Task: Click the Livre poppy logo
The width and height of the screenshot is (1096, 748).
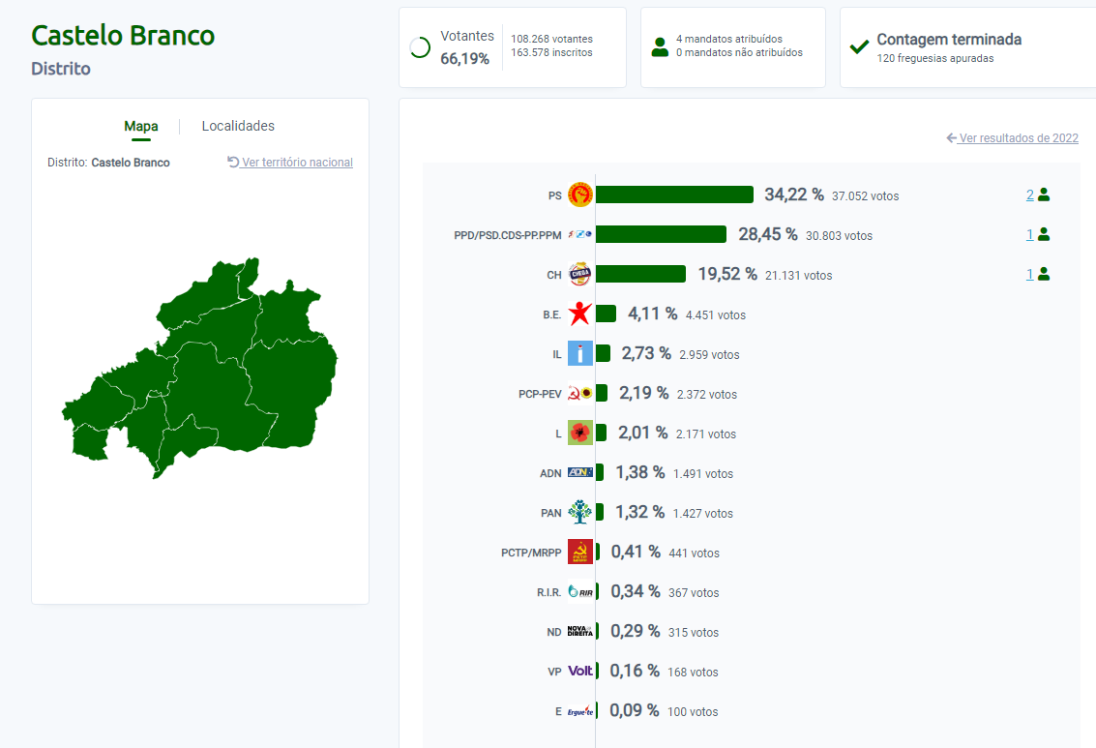Action: pyautogui.click(x=579, y=434)
